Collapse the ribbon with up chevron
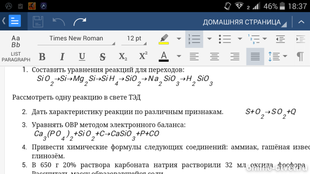Image resolution: width=310 pixels, height=174 pixels. point(301,22)
